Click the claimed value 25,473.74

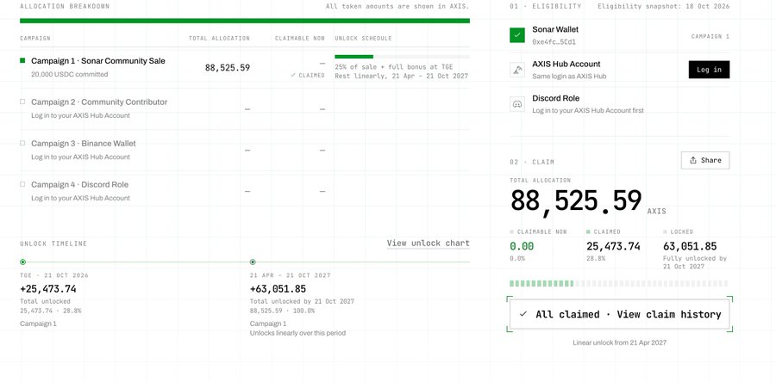click(x=613, y=246)
